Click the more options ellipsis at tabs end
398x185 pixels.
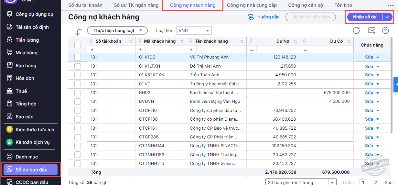[x=391, y=5]
